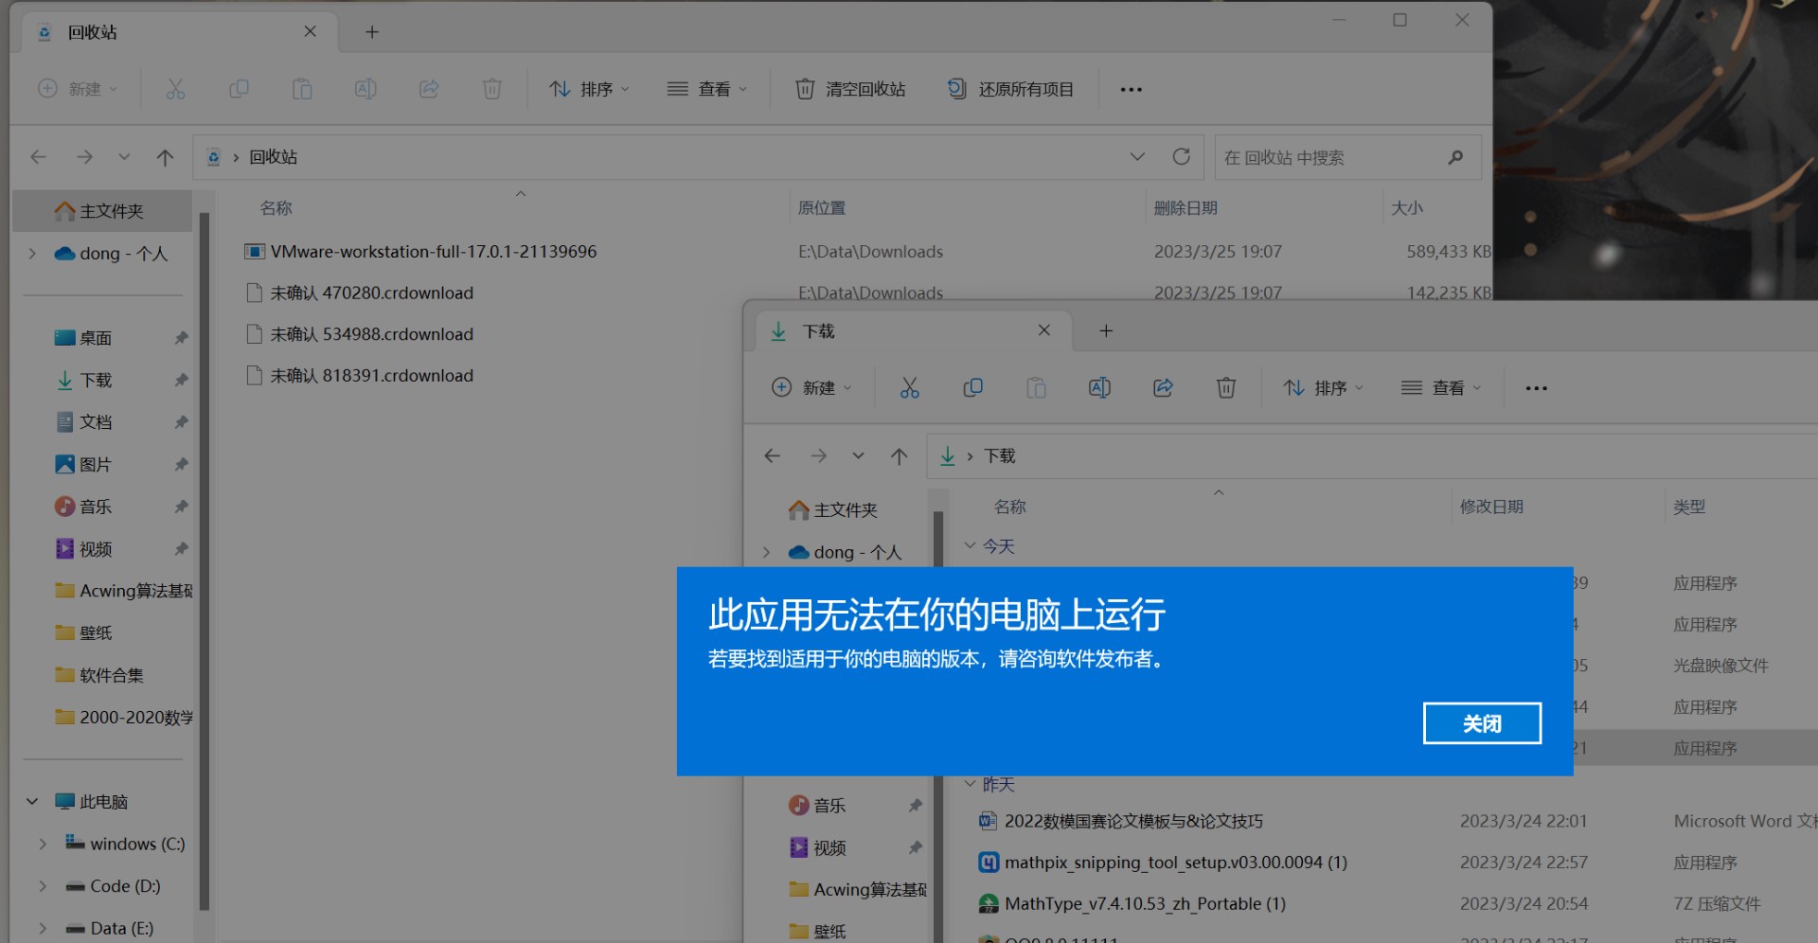Expand dong - 个人 in Recycle Bin sidebar
This screenshot has width=1818, height=943.
[32, 254]
